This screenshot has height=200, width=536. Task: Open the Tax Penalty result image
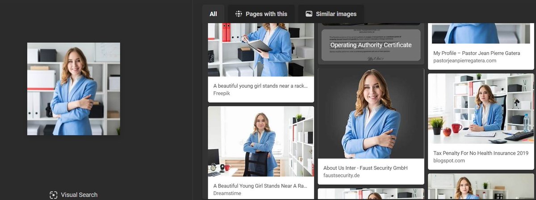(481, 109)
